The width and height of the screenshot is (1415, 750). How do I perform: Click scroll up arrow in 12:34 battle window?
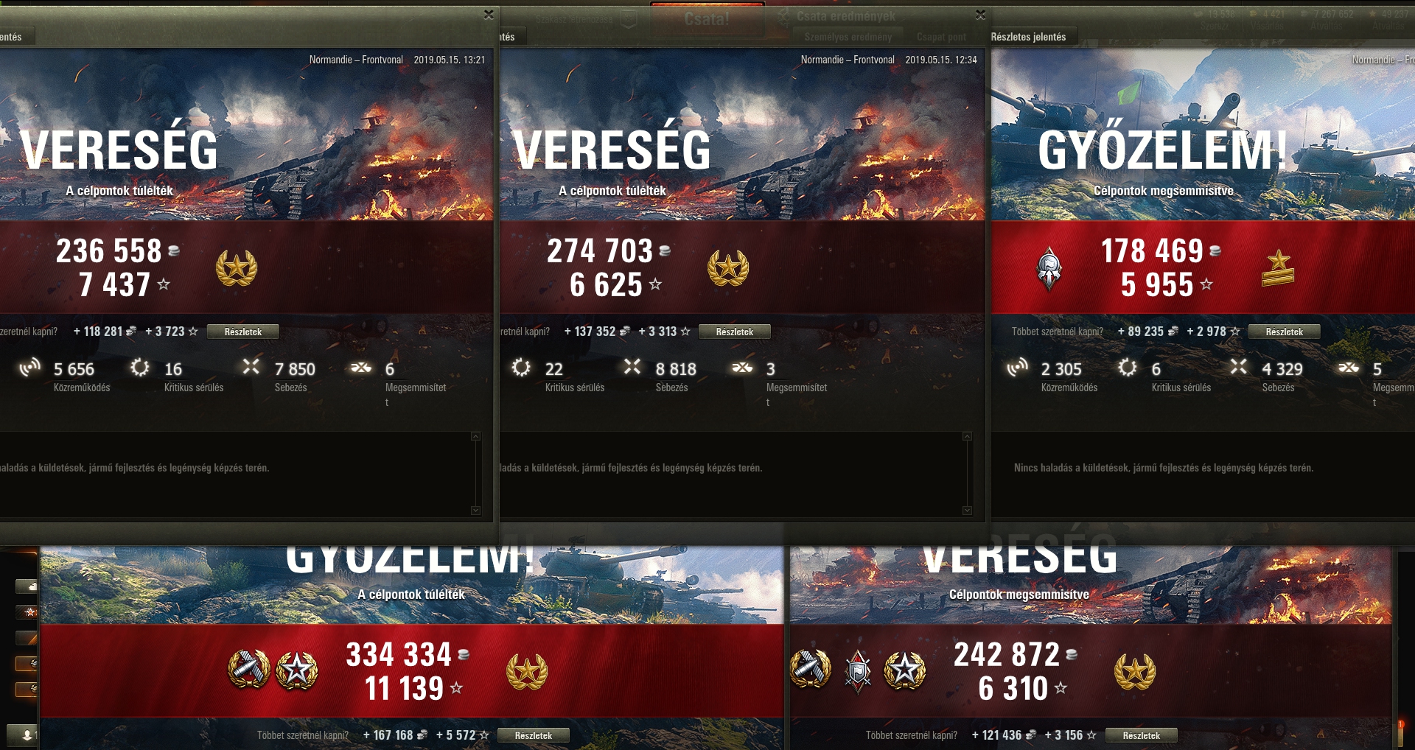pyautogui.click(x=968, y=437)
